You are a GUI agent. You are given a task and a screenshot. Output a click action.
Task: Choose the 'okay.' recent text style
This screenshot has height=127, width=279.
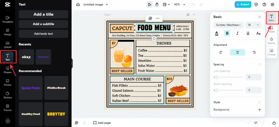[x=26, y=57]
